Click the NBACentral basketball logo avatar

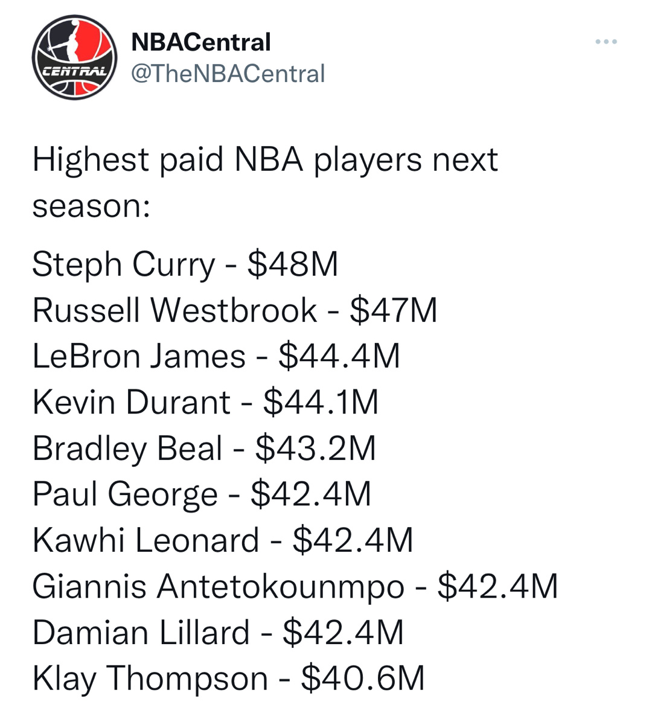coord(74,57)
